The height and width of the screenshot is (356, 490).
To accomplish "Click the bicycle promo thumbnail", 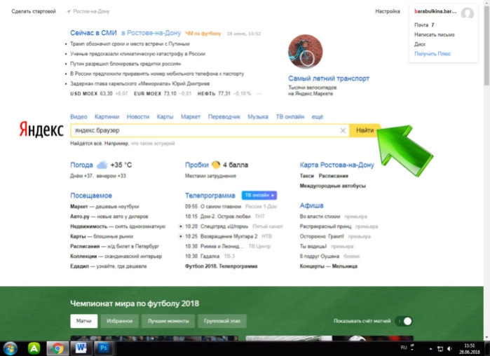I will 306,51.
